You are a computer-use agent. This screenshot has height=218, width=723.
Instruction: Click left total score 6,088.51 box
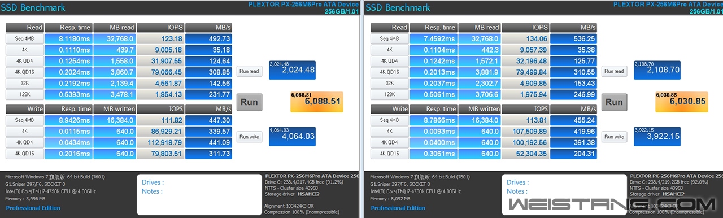(x=317, y=102)
